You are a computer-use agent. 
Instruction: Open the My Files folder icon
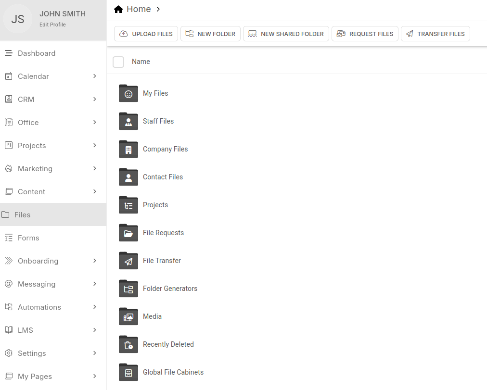pyautogui.click(x=128, y=94)
